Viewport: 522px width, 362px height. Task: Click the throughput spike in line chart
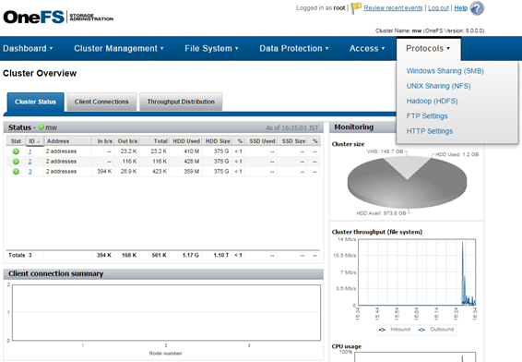tap(463, 273)
